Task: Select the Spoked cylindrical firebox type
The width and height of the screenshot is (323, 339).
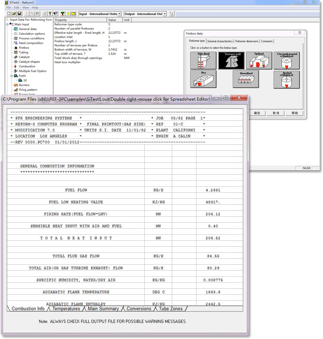Action: tap(287, 79)
